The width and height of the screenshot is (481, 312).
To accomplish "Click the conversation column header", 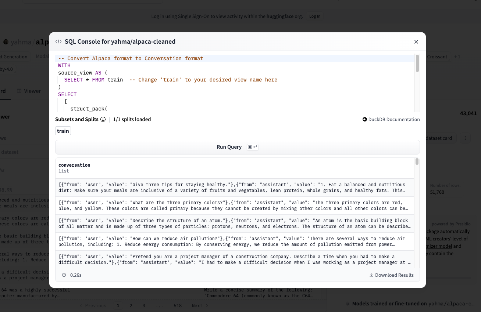I will [x=74, y=165].
